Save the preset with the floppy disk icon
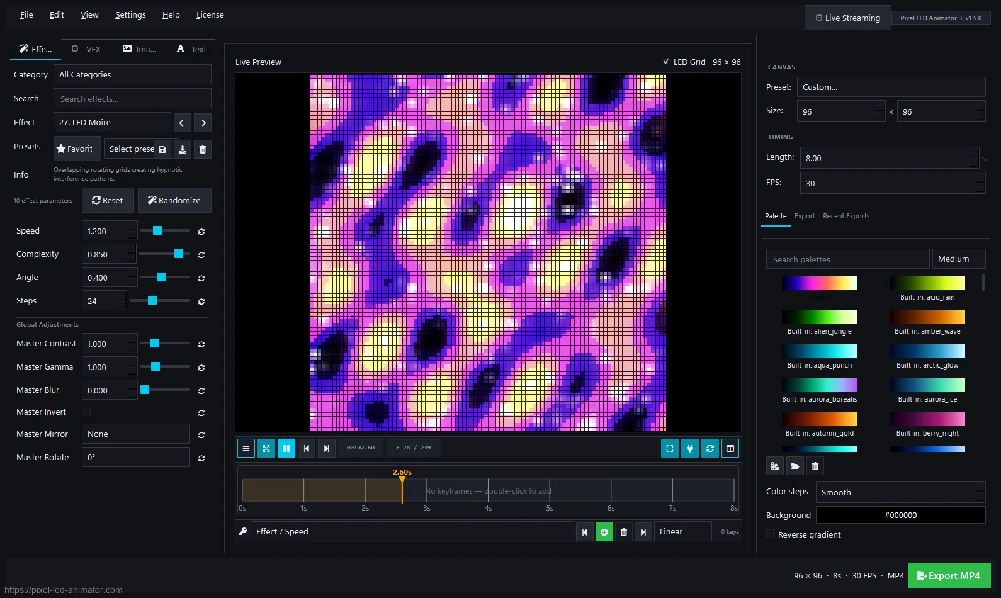 click(x=162, y=149)
